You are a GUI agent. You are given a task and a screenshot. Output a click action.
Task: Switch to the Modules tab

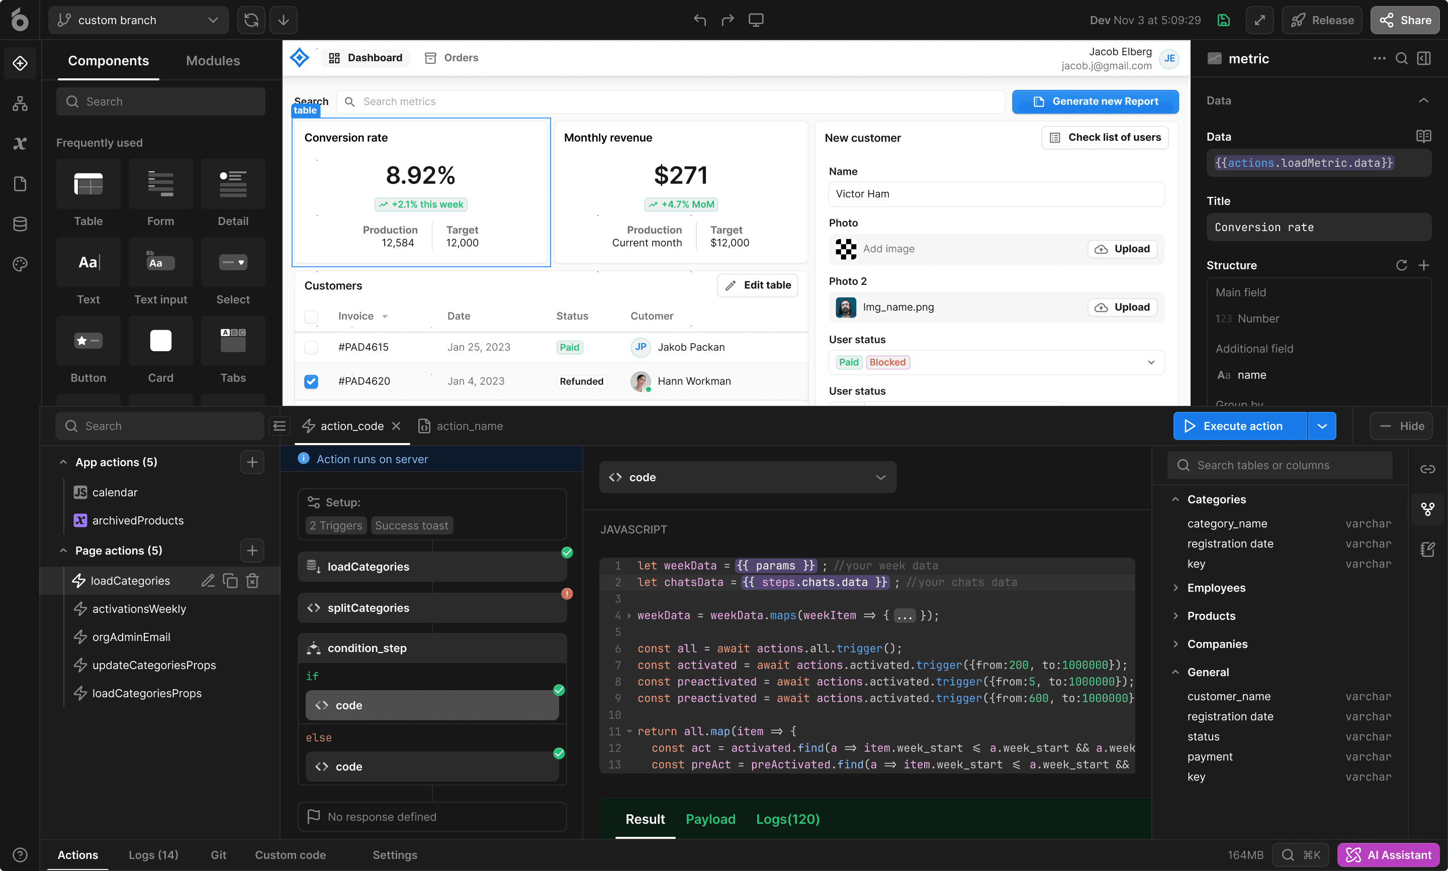pyautogui.click(x=213, y=60)
